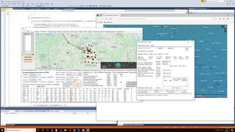Click the first orange arrow button
The width and height of the screenshot is (235, 132).
(x=77, y=84)
